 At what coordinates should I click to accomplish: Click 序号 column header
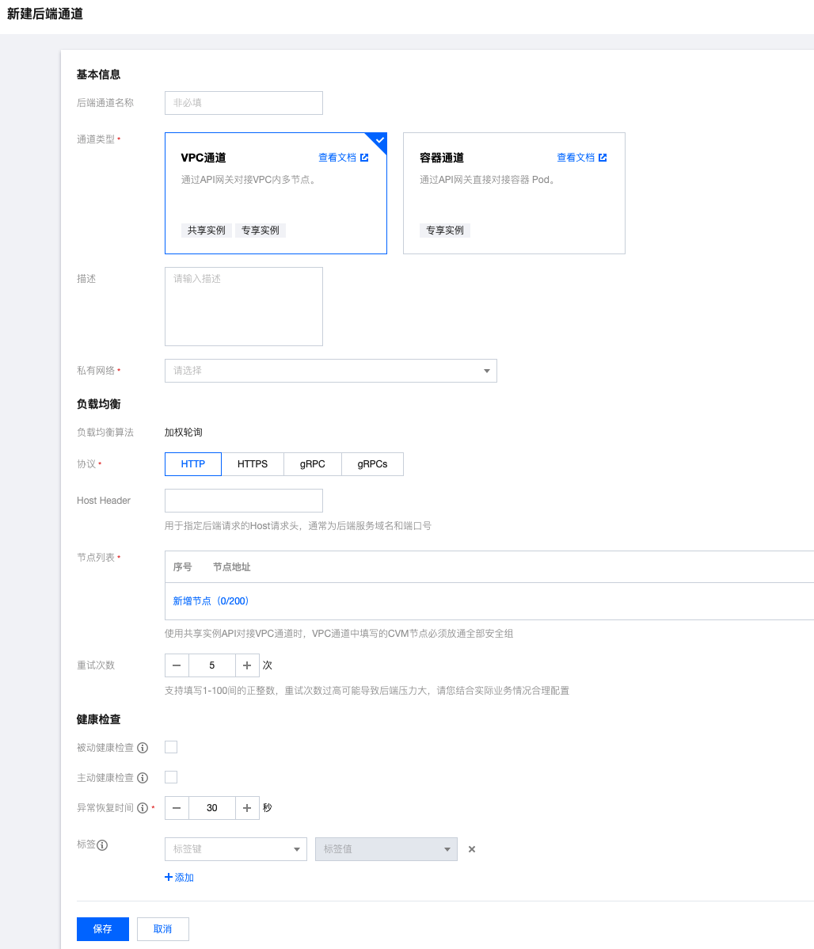tap(182, 567)
